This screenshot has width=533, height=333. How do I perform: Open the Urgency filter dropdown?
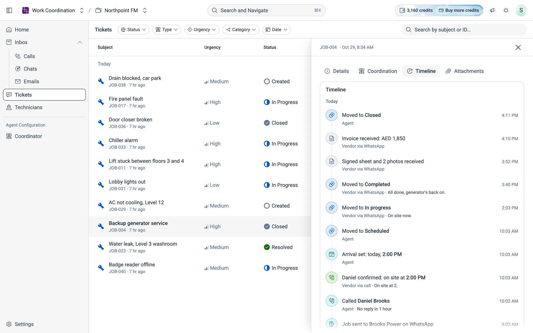[x=202, y=30]
